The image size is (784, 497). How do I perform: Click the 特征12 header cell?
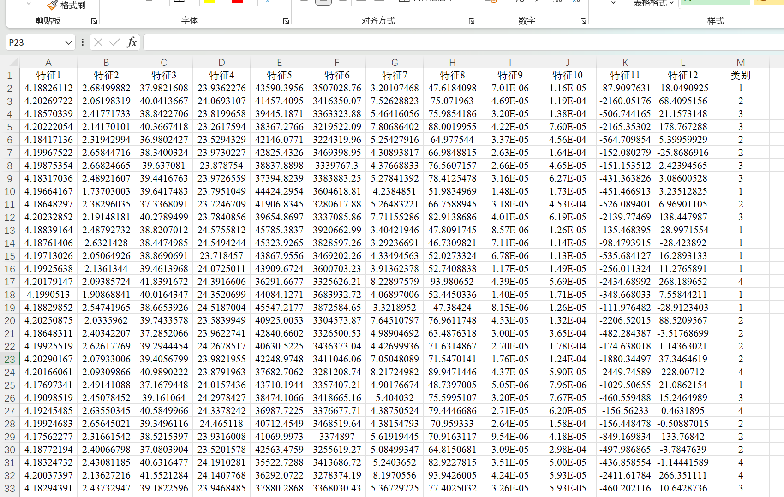coord(683,75)
